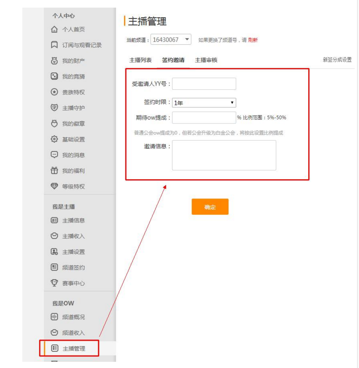The image size is (359, 368).
Task: Open 贵族特权 star icon in sidebar
Action: click(54, 92)
